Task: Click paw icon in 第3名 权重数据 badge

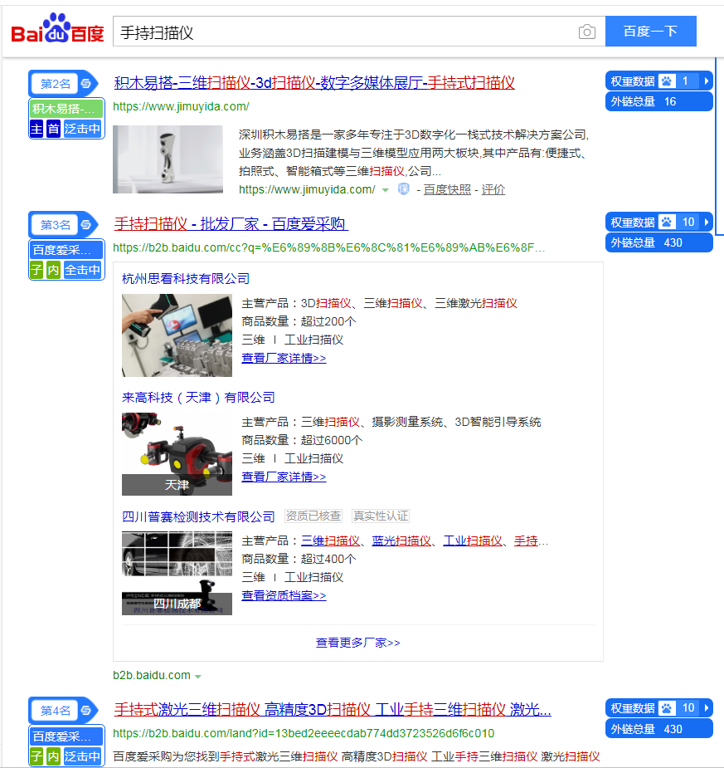Action: pyautogui.click(x=667, y=223)
